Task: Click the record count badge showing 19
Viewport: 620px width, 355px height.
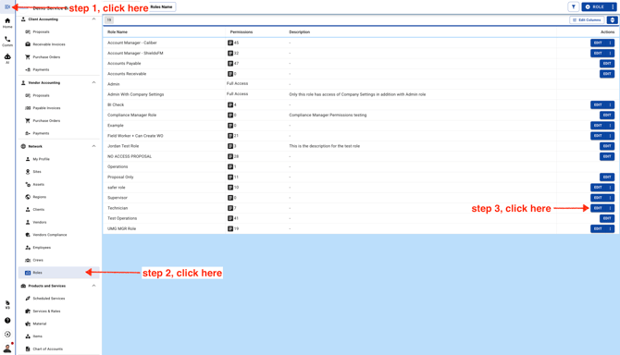Action: click(109, 19)
